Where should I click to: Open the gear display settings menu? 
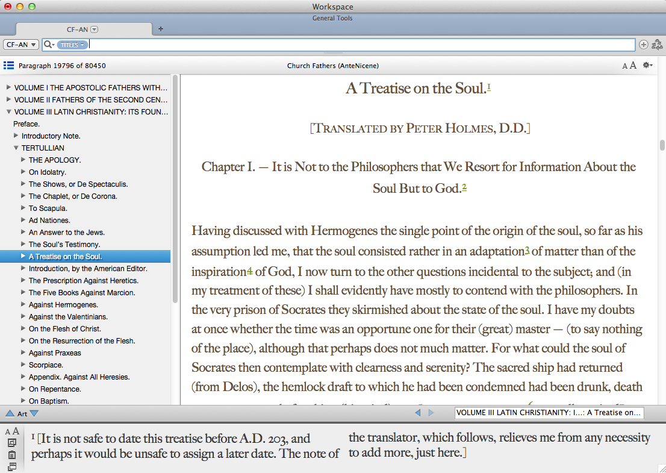click(648, 66)
